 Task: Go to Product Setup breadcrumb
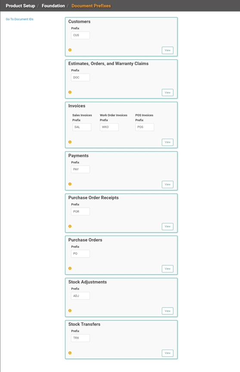click(x=20, y=6)
